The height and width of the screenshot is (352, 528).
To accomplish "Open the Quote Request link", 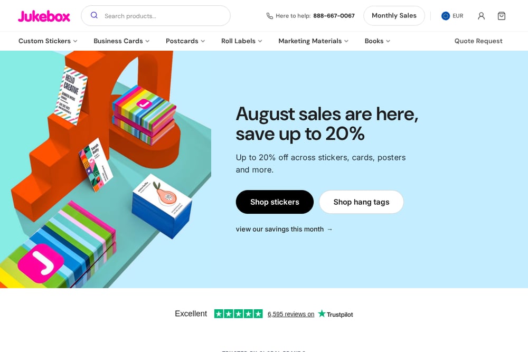I will (x=478, y=41).
